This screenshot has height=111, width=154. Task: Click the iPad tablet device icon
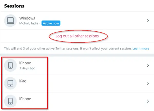(11, 83)
